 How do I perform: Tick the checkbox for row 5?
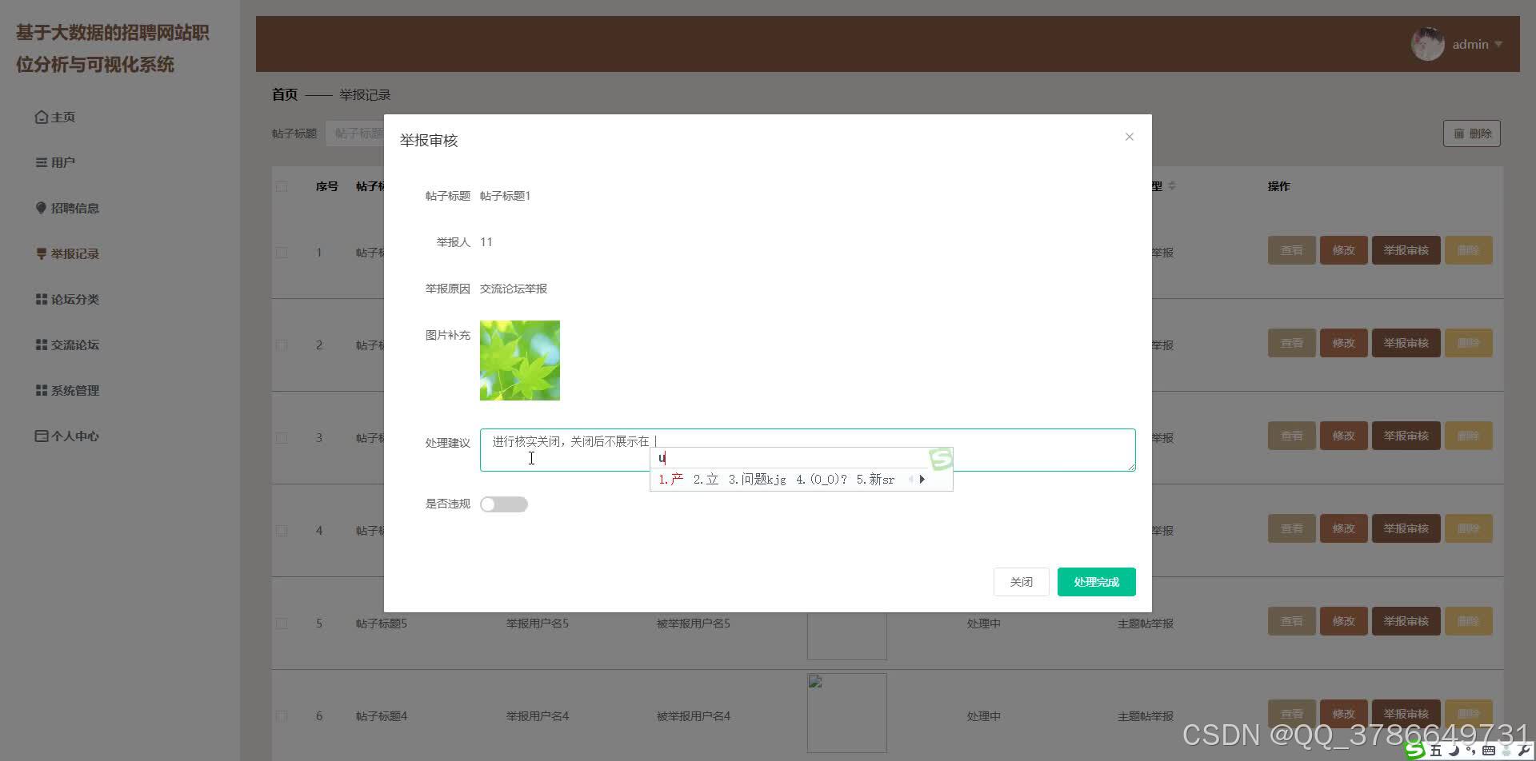(x=282, y=624)
